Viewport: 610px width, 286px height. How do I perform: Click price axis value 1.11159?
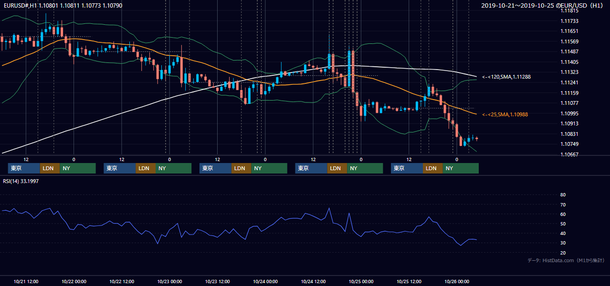click(x=569, y=93)
